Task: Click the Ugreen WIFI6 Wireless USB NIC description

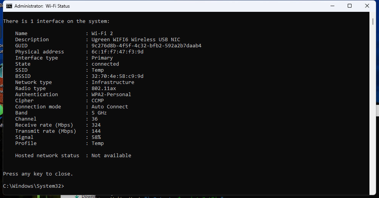Action: coord(135,40)
